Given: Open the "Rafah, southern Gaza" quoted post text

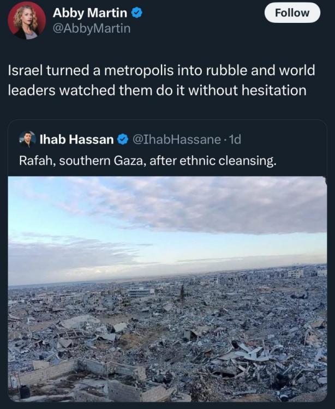Looking at the screenshot, I should tap(147, 161).
